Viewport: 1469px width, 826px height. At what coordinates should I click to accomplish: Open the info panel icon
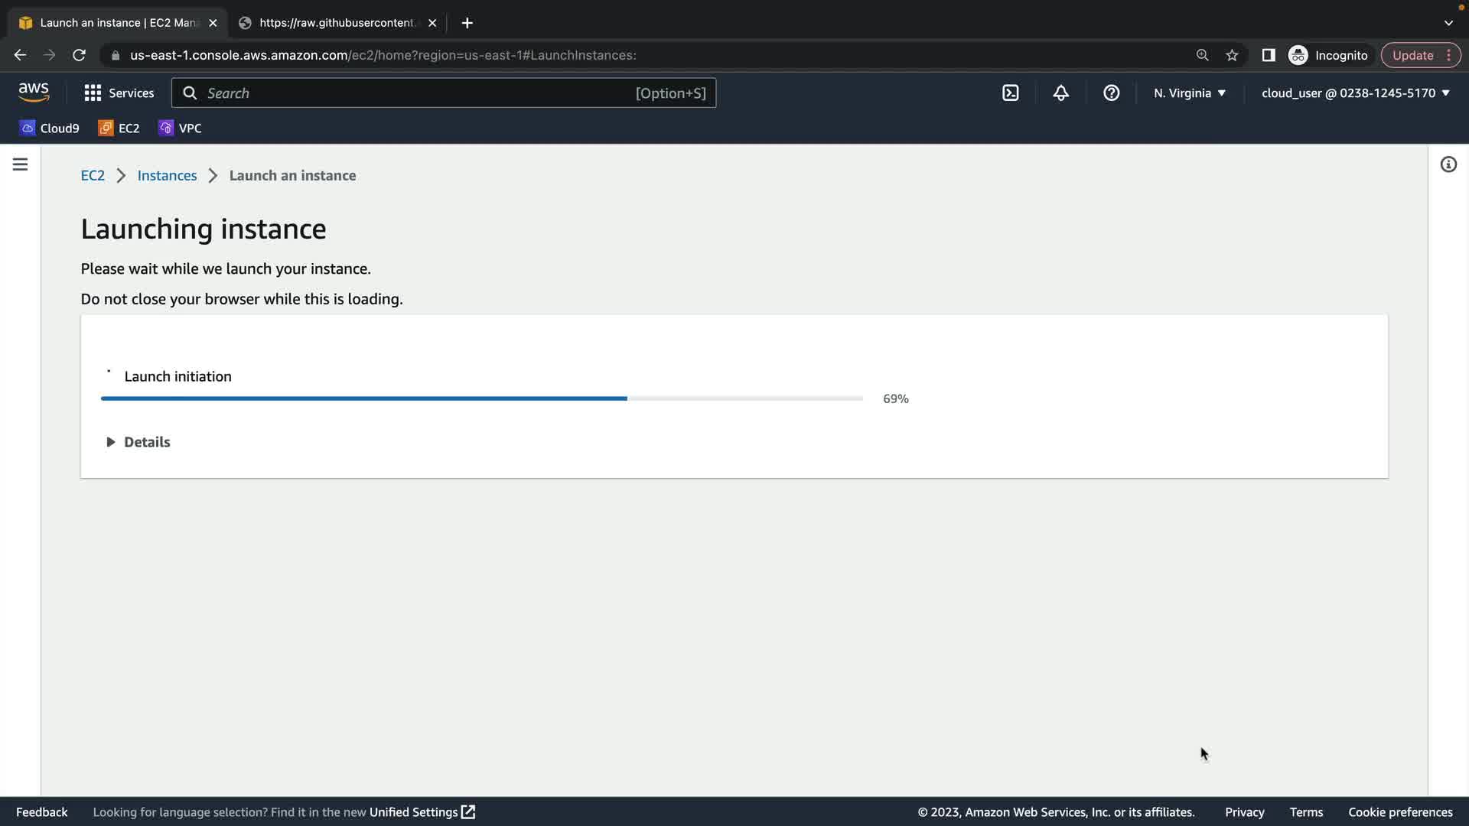click(x=1448, y=164)
